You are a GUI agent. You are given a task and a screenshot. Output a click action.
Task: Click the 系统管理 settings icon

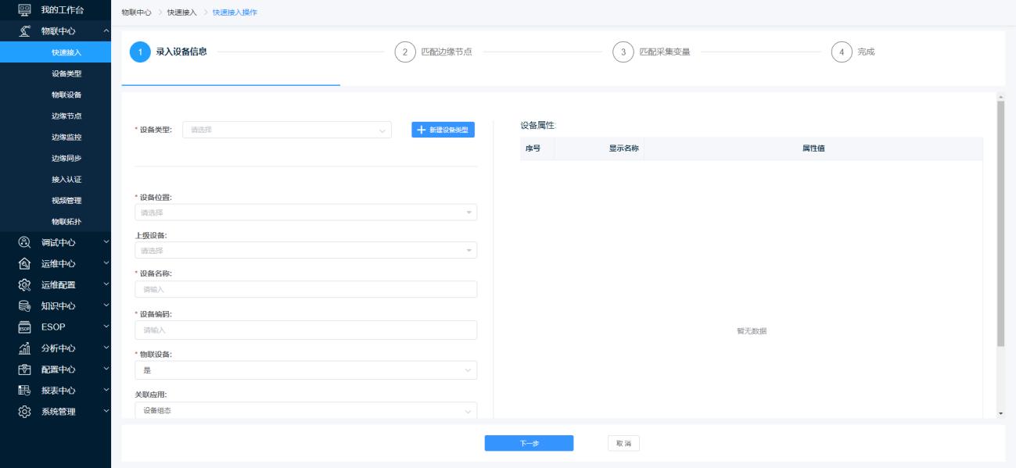(24, 411)
